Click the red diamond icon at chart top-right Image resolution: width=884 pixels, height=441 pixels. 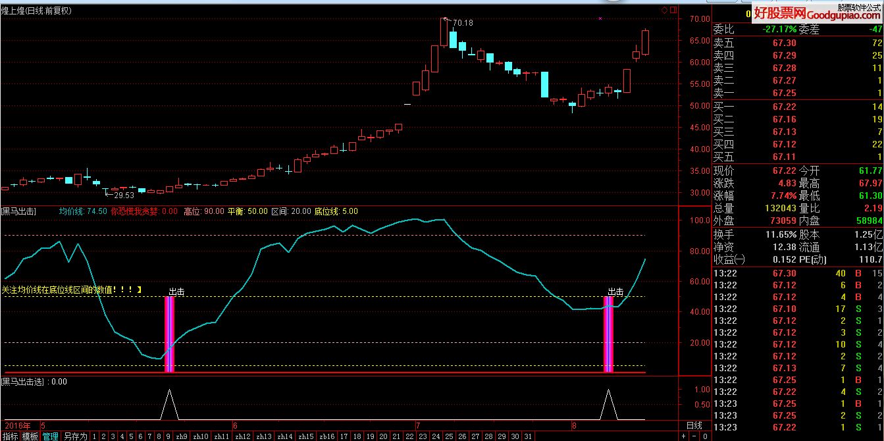[x=664, y=10]
